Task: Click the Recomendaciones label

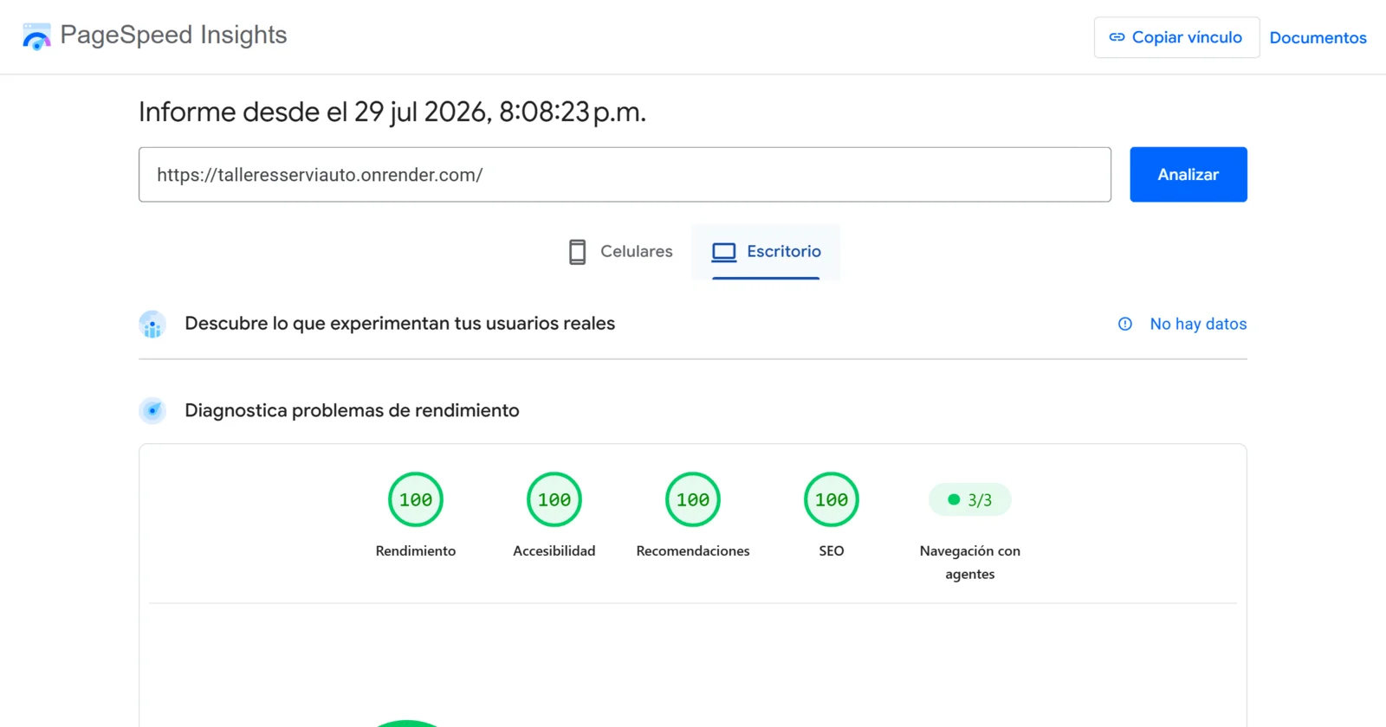Action: click(693, 551)
